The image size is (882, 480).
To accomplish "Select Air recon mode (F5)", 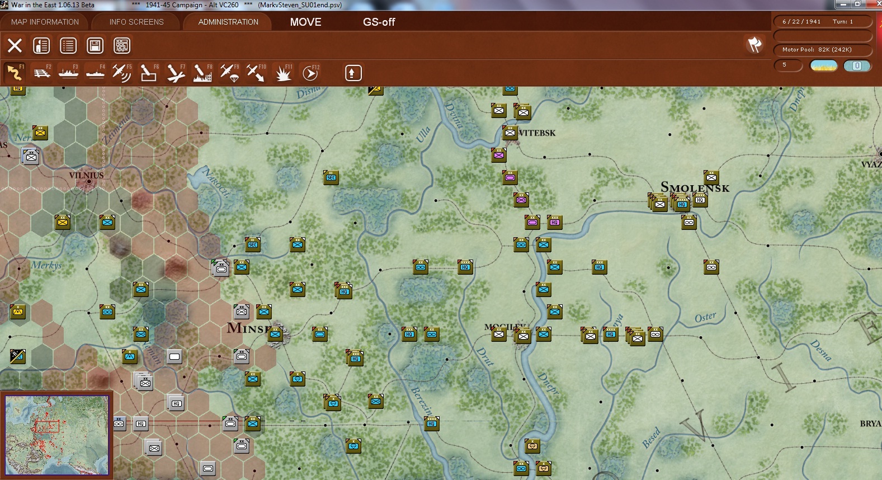I will tap(122, 73).
